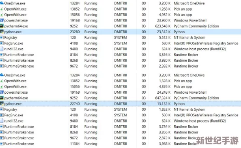
Task: Click the PID value 22740
Action: (75, 104)
